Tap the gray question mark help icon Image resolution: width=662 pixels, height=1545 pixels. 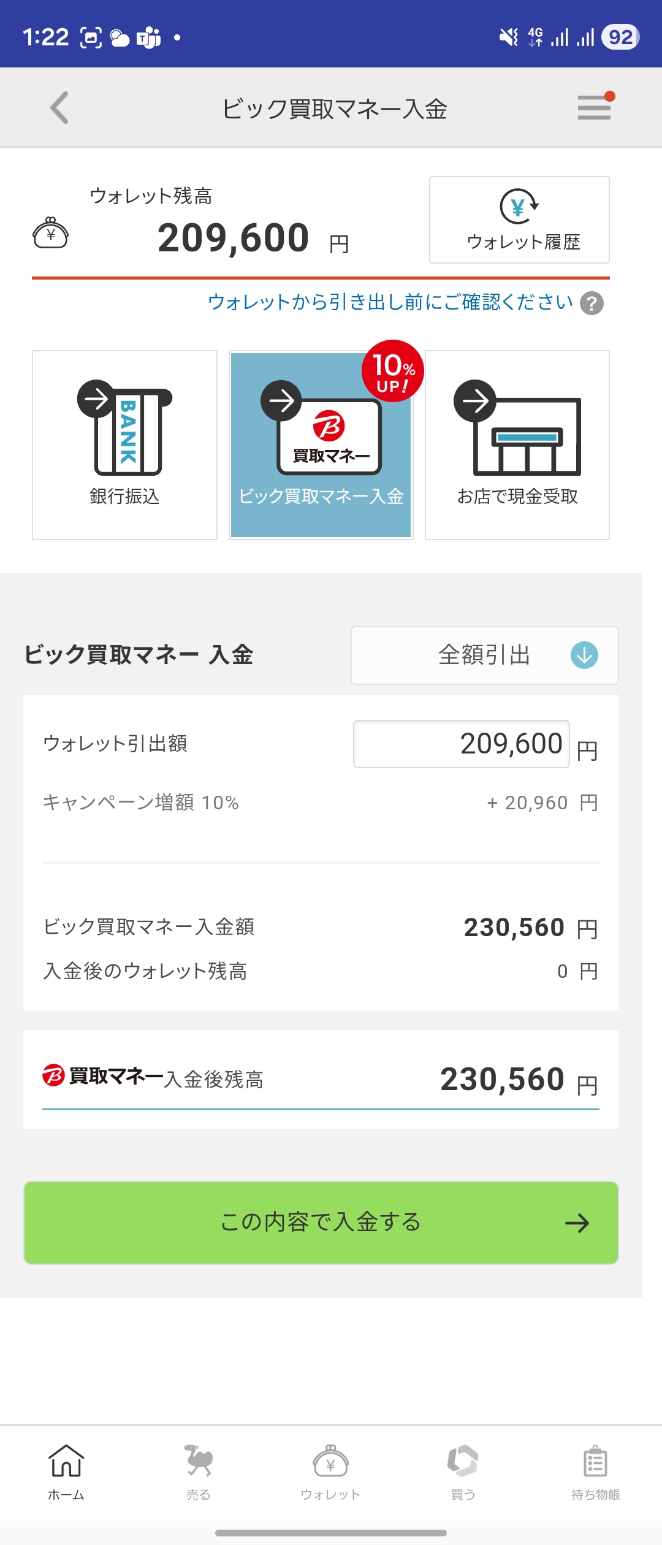(592, 303)
